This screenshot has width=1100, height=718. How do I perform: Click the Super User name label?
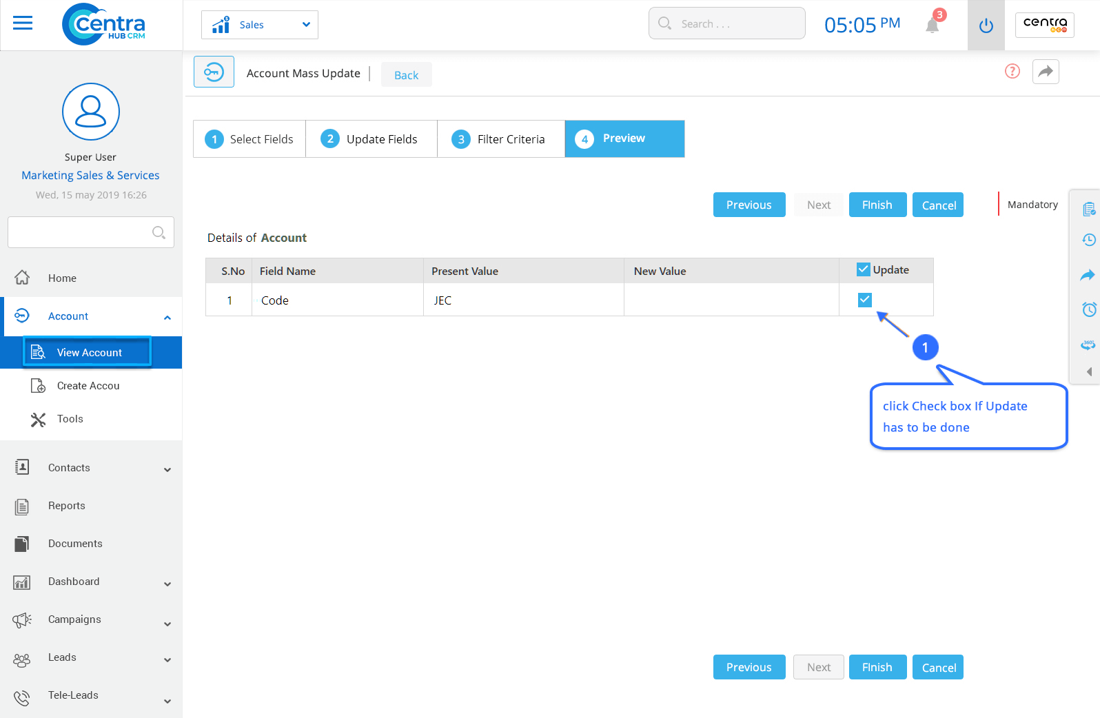point(90,157)
